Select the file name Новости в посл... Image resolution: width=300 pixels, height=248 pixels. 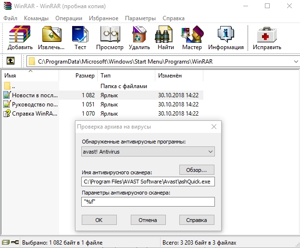click(35, 95)
